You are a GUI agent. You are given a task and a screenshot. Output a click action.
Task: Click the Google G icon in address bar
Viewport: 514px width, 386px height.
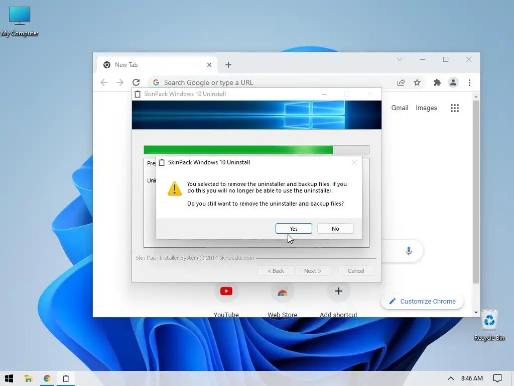coord(156,82)
